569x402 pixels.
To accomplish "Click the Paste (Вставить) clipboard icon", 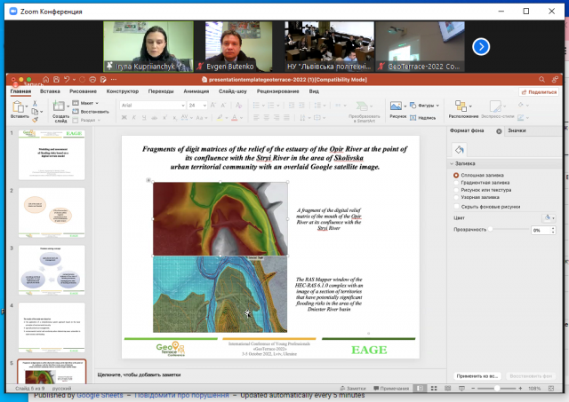I will 20,107.
